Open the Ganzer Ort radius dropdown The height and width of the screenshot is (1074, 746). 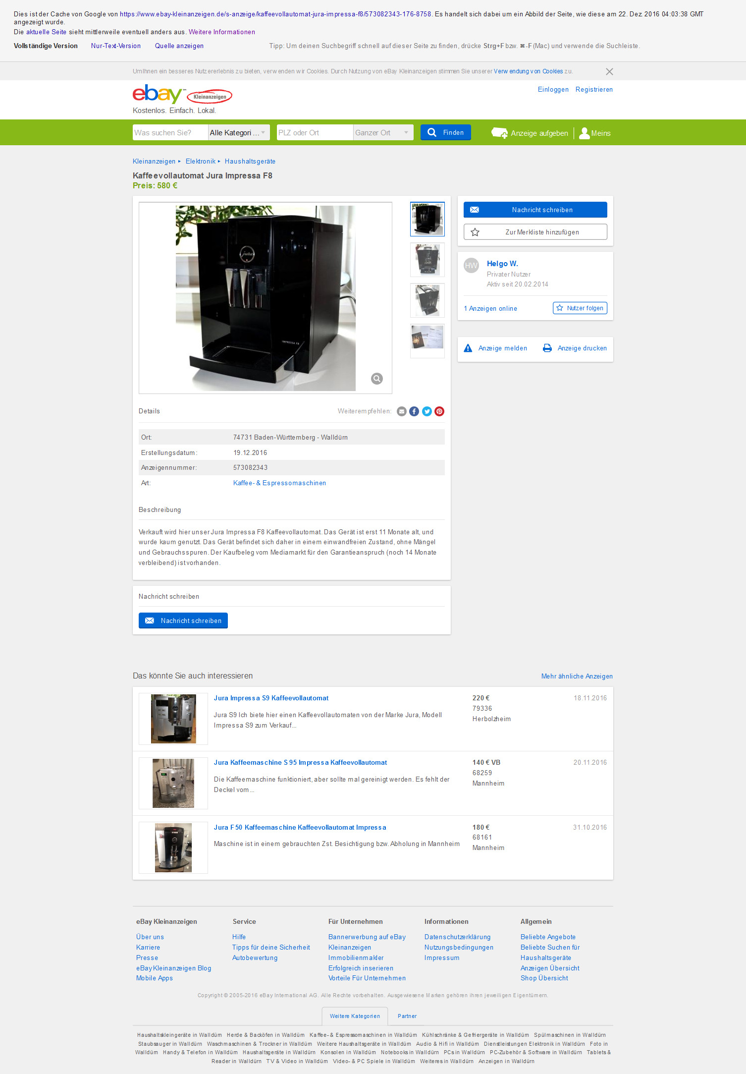pyautogui.click(x=383, y=132)
